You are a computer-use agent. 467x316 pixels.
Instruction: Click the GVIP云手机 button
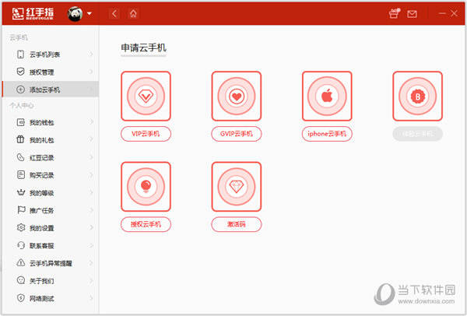(x=237, y=134)
